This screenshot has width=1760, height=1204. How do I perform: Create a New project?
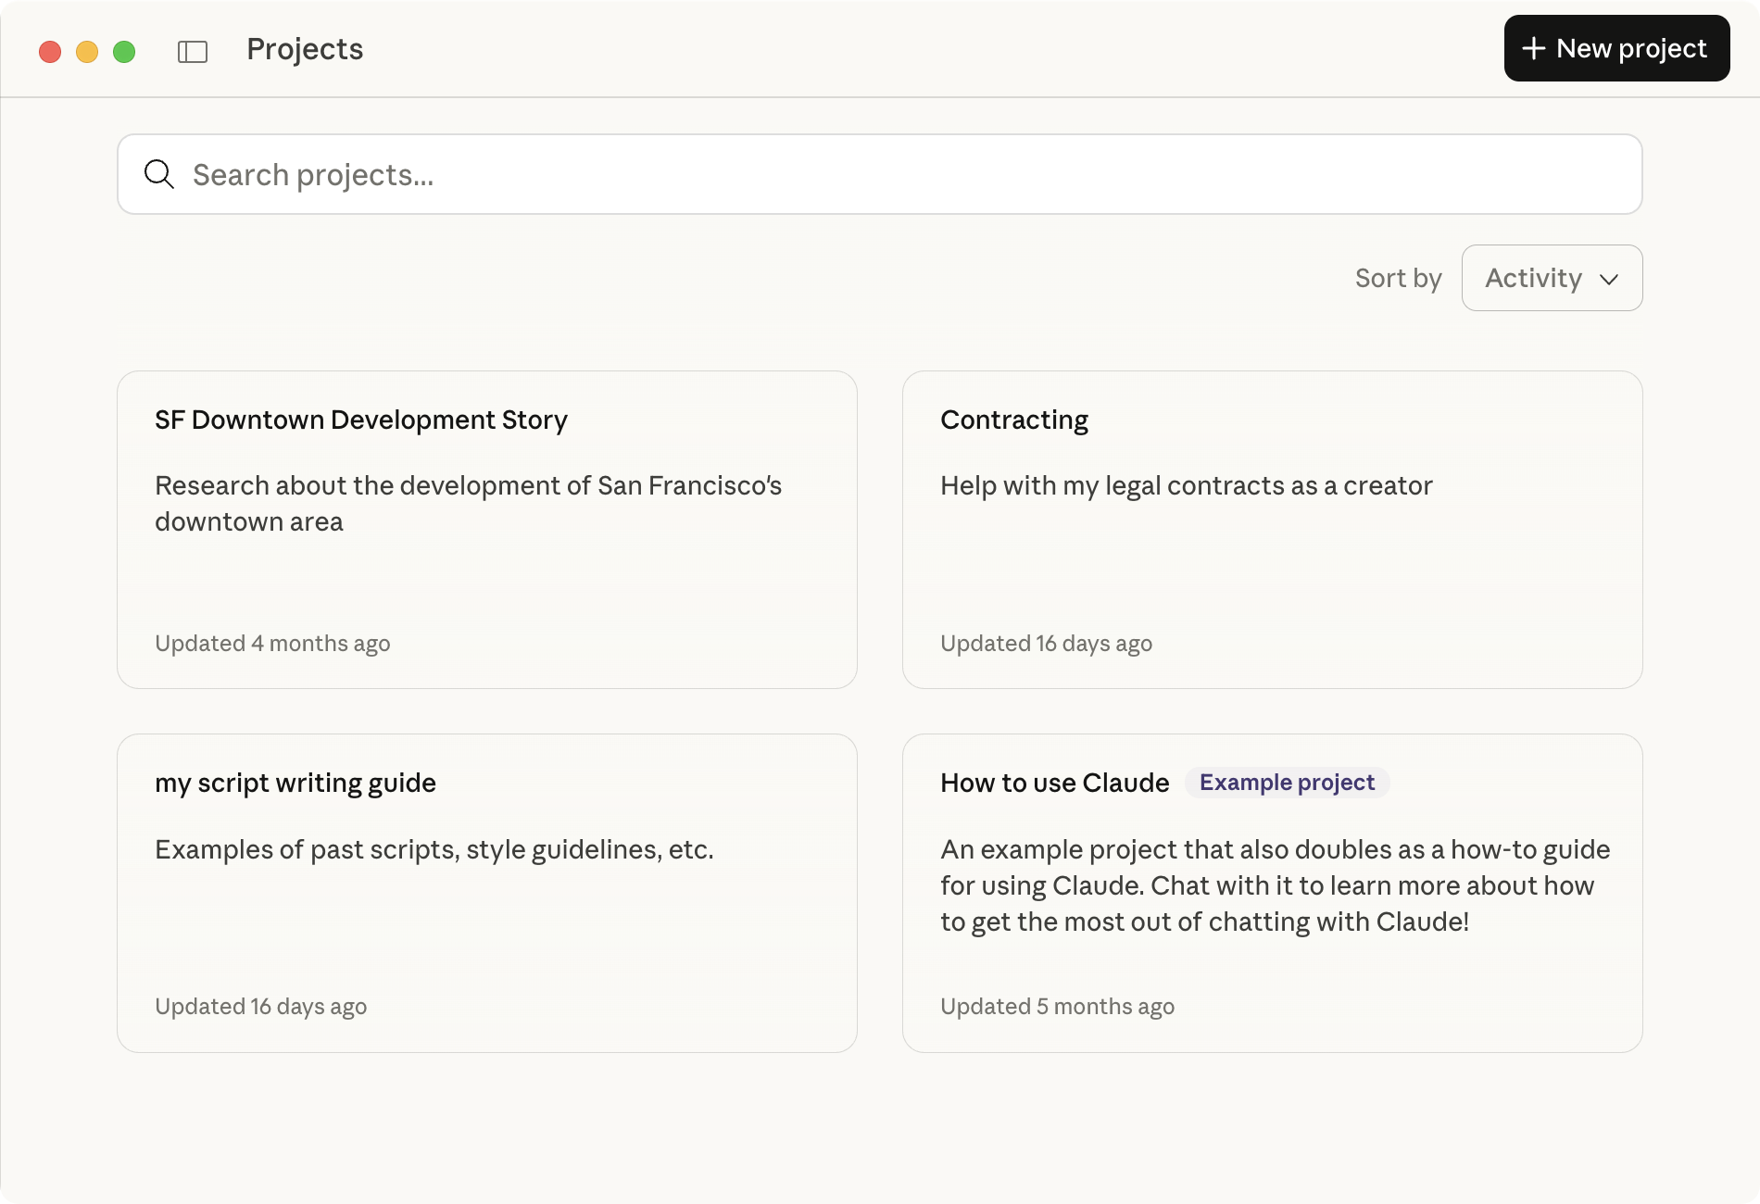tap(1616, 48)
